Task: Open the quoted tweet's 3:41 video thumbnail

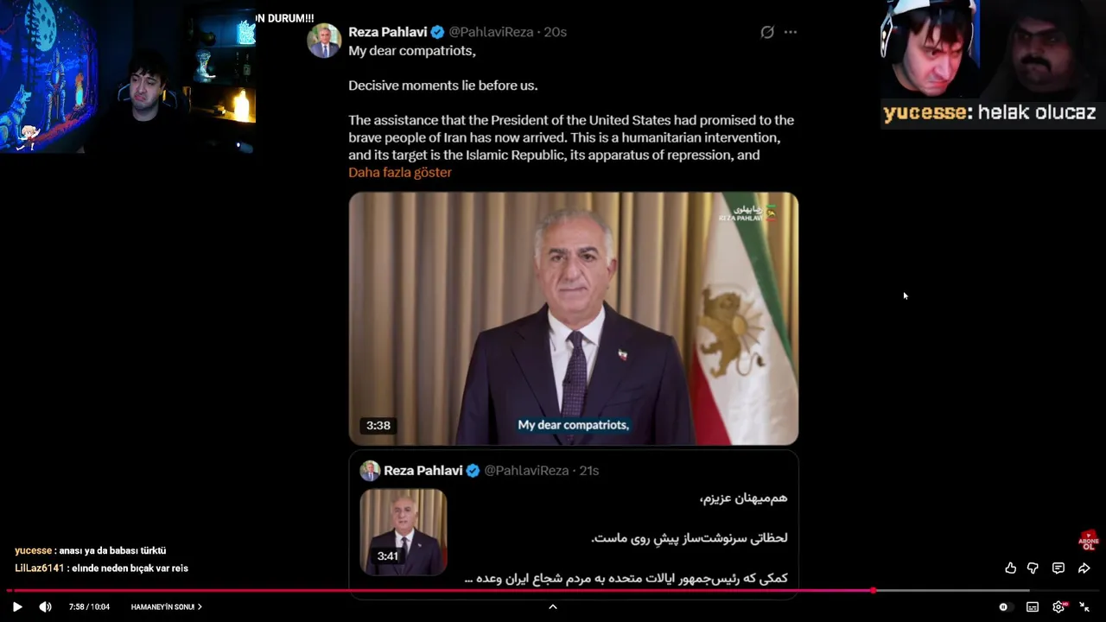Action: pos(404,532)
